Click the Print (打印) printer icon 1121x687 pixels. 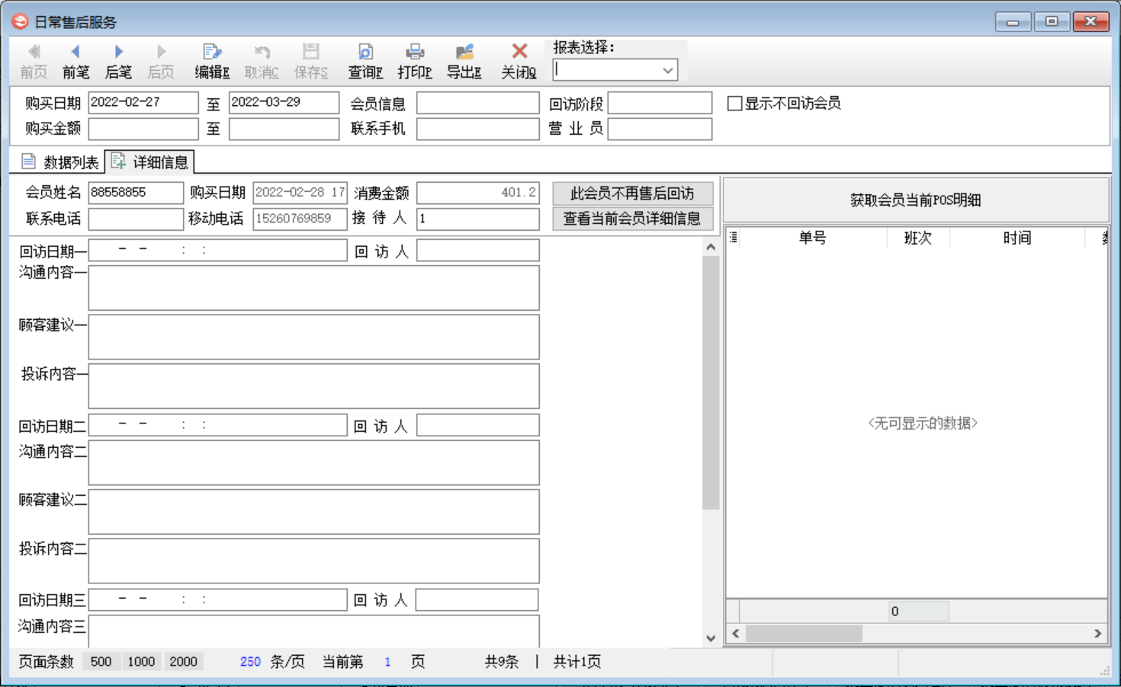point(415,52)
